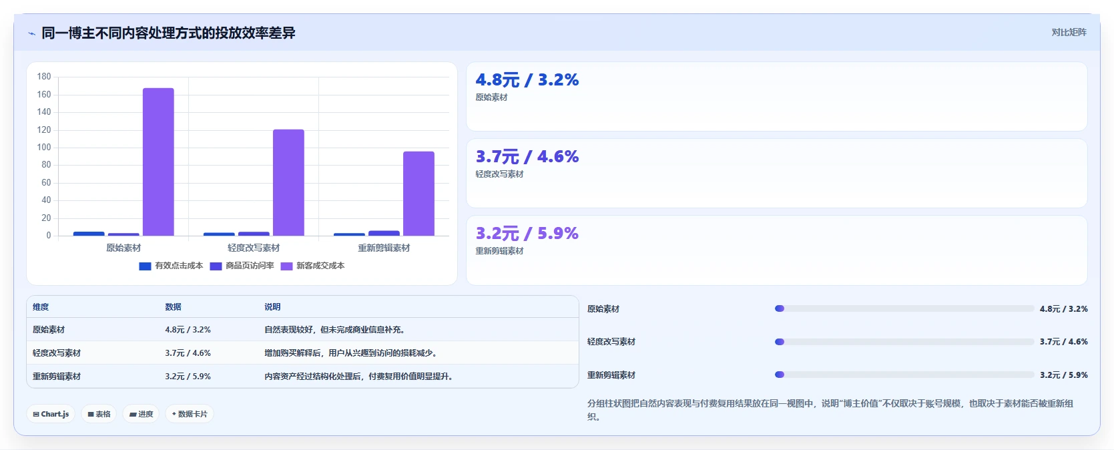
Task: Click the 数据卡片 tag chip
Action: coord(190,414)
